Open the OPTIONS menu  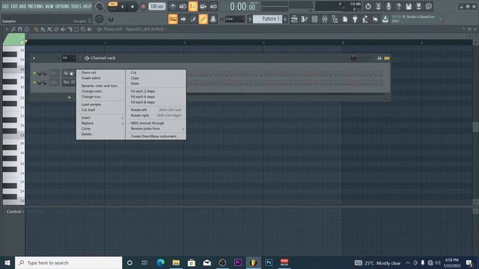62,6
